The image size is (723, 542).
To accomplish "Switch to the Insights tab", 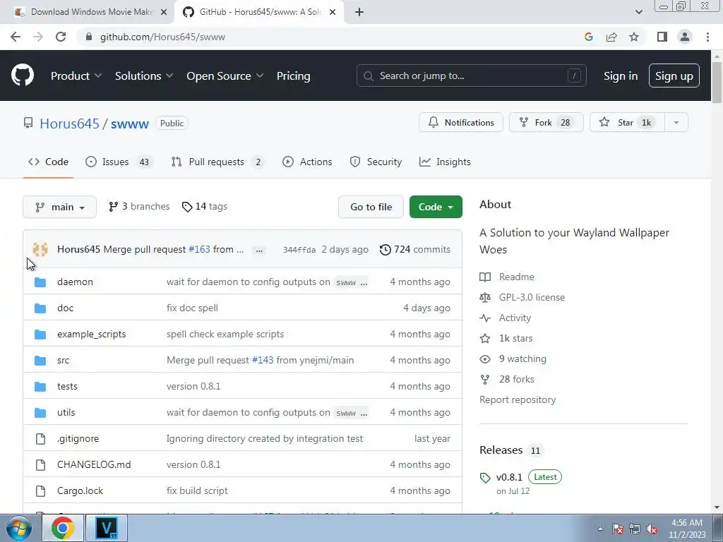I will (x=445, y=162).
